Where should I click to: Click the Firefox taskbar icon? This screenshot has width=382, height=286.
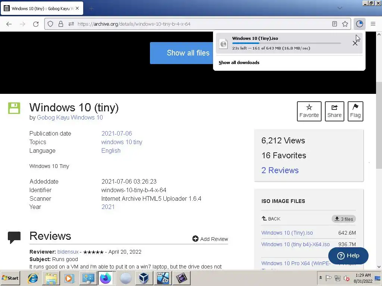tap(106, 278)
